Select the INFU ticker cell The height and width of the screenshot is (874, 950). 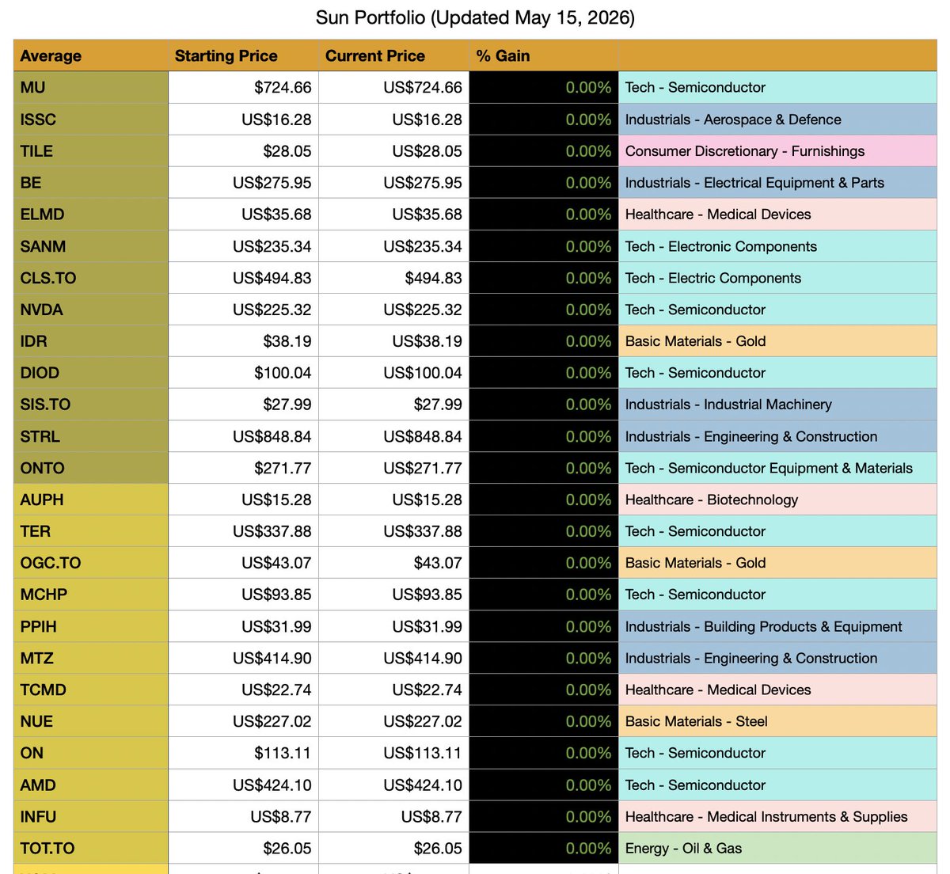click(x=91, y=816)
